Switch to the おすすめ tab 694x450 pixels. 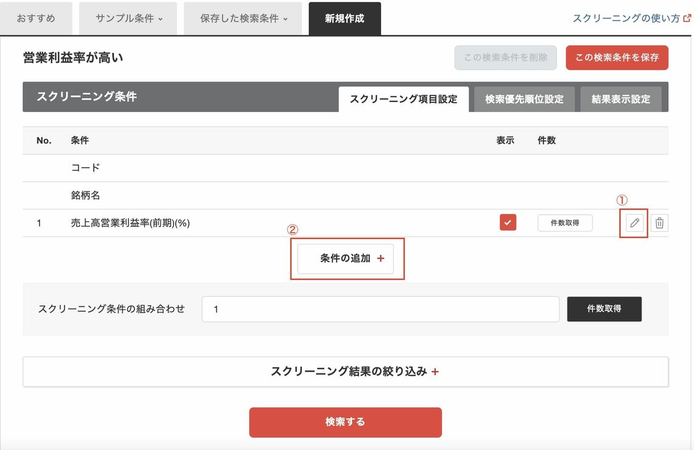37,18
